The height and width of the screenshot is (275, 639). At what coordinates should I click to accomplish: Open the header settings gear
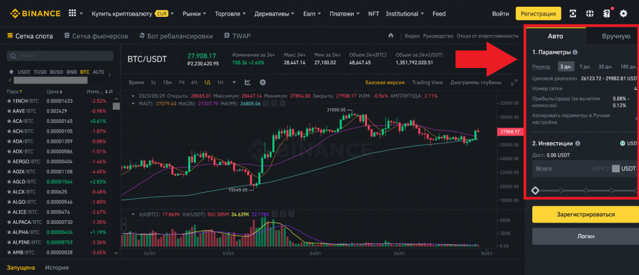pyautogui.click(x=623, y=14)
